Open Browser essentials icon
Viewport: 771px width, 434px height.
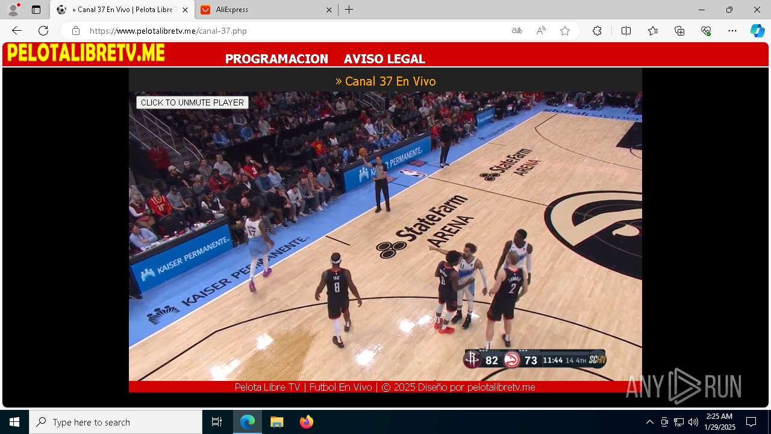706,31
